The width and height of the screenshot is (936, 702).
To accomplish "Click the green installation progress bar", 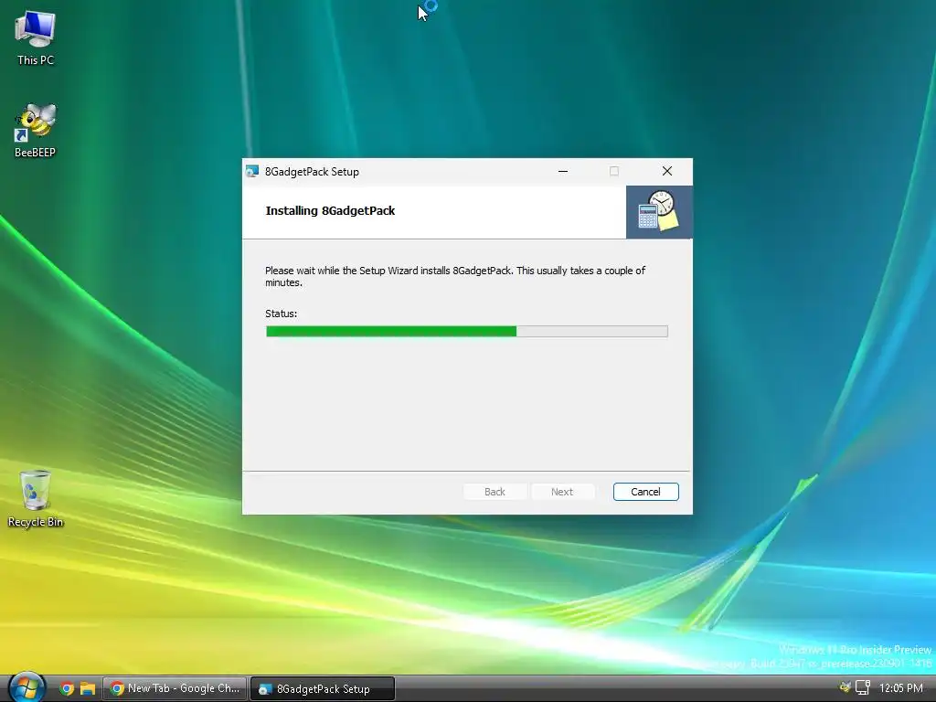I will point(467,331).
